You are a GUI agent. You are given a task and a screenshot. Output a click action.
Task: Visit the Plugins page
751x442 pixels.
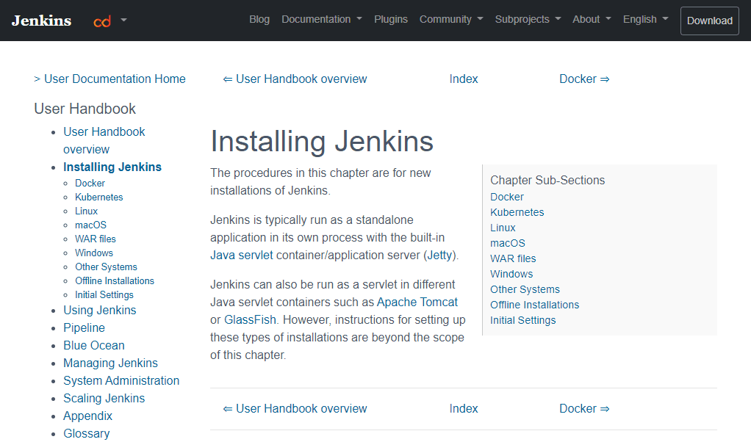coord(390,19)
